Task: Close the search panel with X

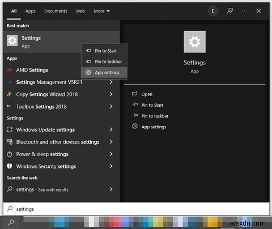Action: [x=258, y=11]
